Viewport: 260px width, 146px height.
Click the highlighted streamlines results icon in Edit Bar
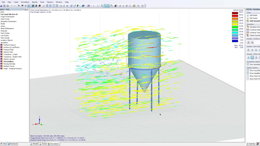click(252, 58)
